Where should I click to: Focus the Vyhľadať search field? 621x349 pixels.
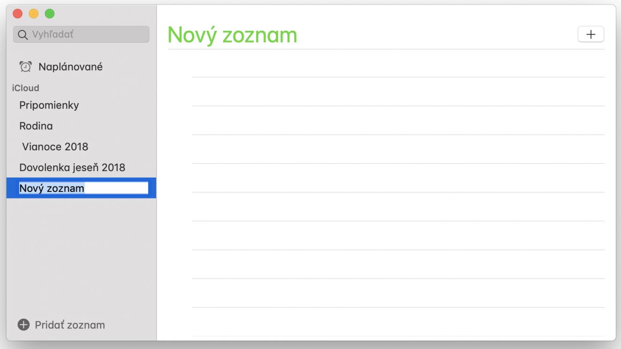[x=81, y=35]
